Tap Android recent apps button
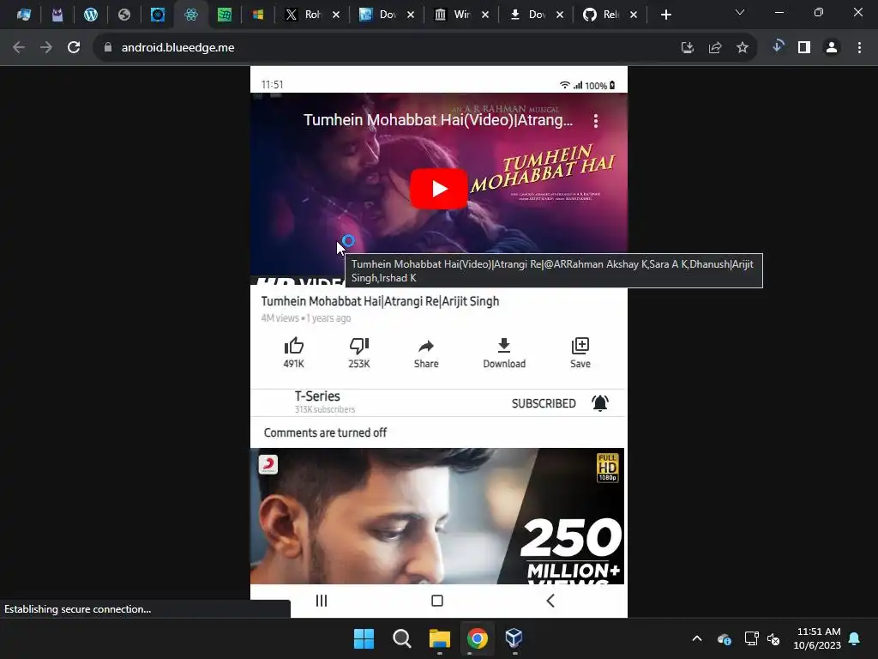The height and width of the screenshot is (659, 878). (322, 601)
